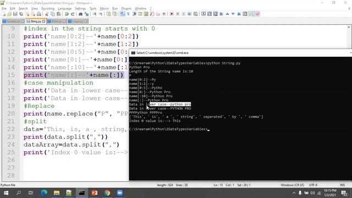Click the Zoom In magnifier icon
The width and height of the screenshot is (352, 198).
(x=95, y=14)
